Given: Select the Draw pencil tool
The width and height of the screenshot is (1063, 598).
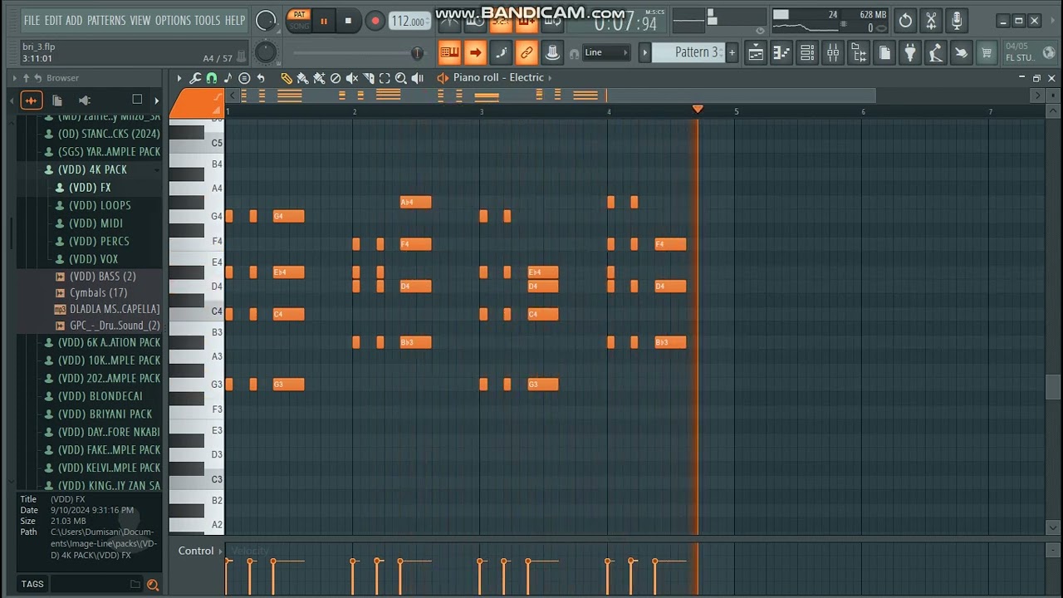Looking at the screenshot, I should click(x=287, y=78).
